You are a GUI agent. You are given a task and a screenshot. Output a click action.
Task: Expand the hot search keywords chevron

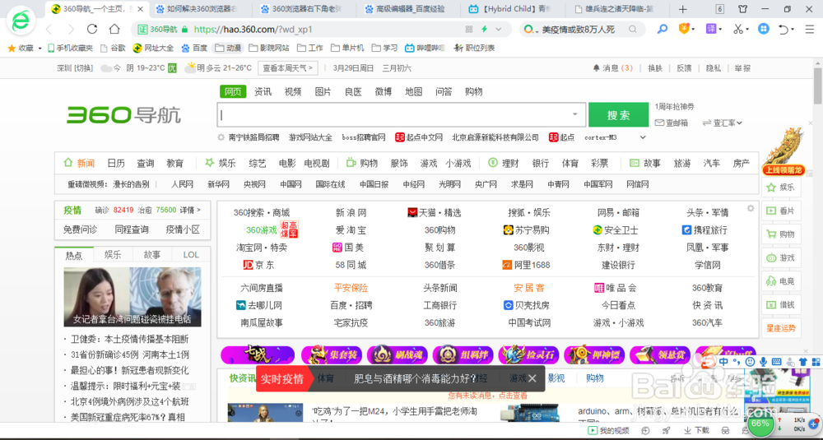[643, 137]
